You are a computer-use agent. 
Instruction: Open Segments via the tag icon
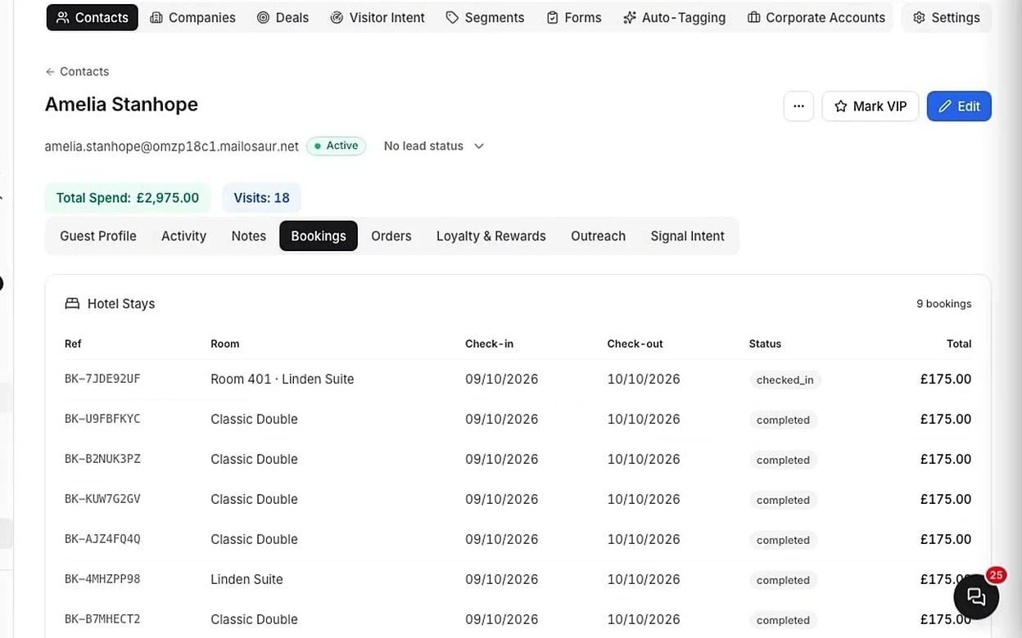452,17
